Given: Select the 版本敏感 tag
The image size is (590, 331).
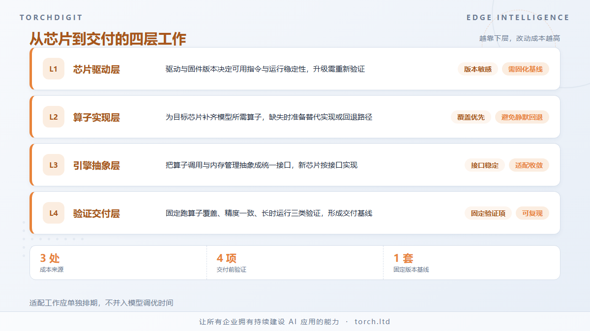Looking at the screenshot, I should (x=478, y=69).
